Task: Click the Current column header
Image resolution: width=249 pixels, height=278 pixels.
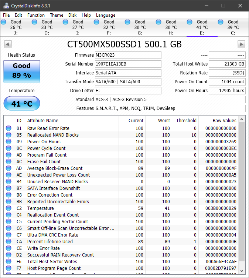Action: 132,121
